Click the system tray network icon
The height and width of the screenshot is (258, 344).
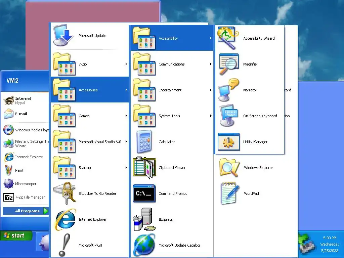(x=307, y=244)
